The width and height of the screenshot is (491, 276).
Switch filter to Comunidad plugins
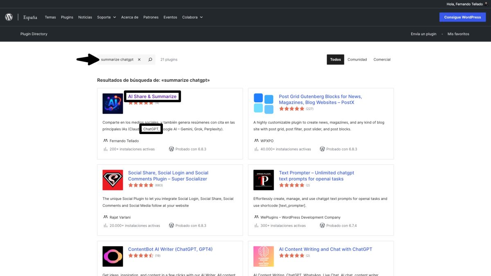click(357, 59)
